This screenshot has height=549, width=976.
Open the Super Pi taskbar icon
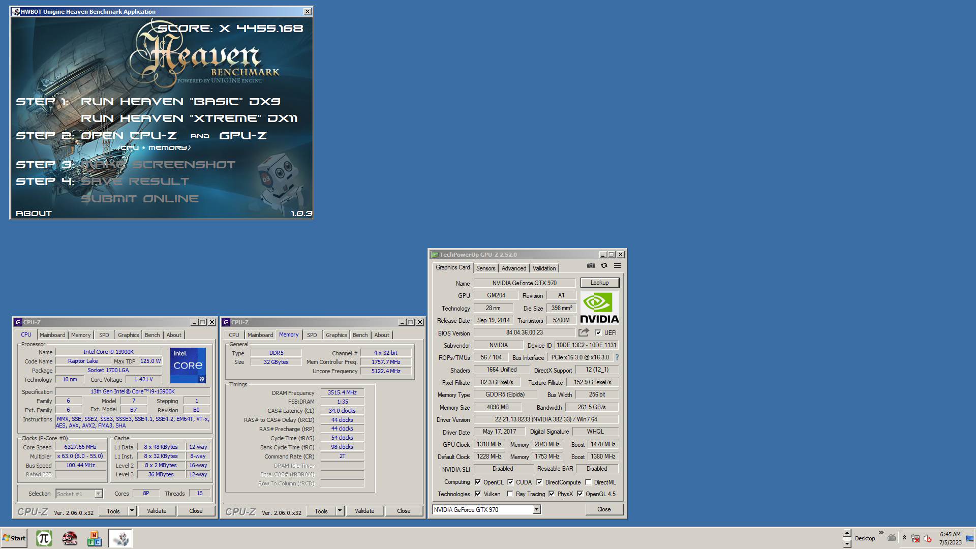pos(44,538)
